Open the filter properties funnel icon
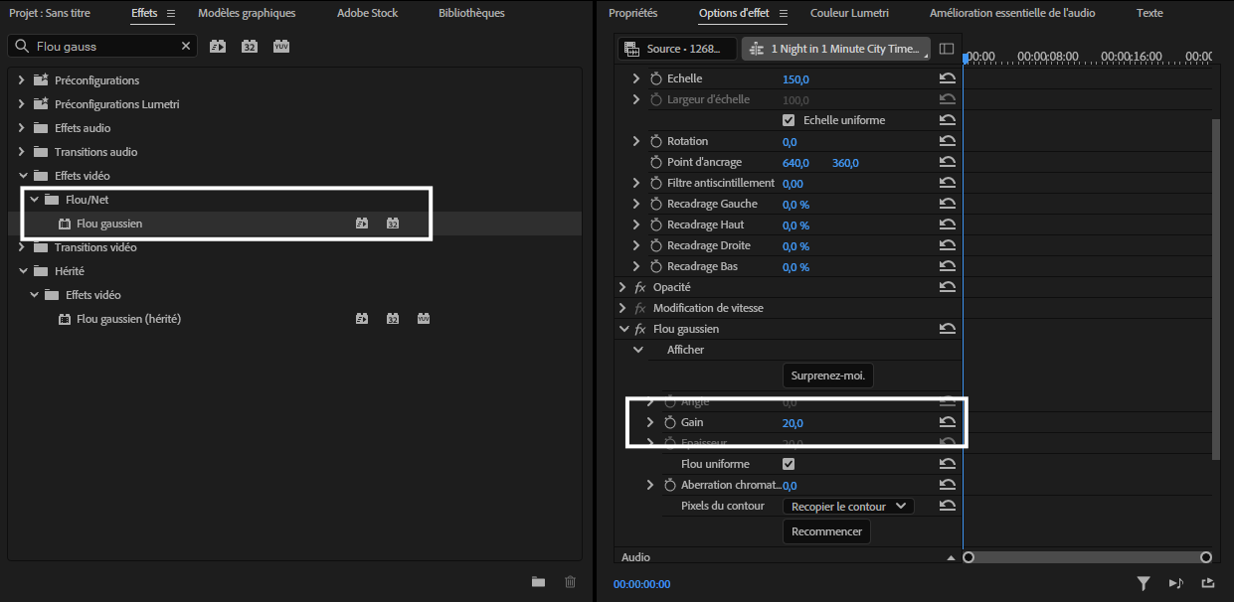 tap(1144, 584)
